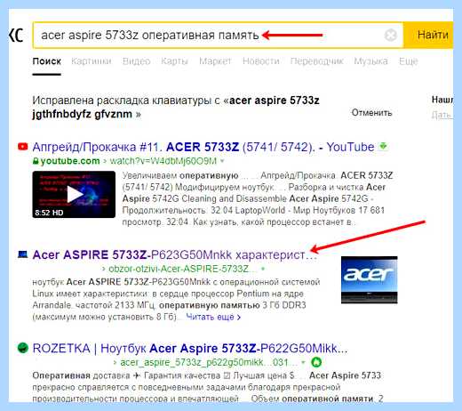Click the Yandex logo by the search box
462x411 pixels.
point(16,36)
